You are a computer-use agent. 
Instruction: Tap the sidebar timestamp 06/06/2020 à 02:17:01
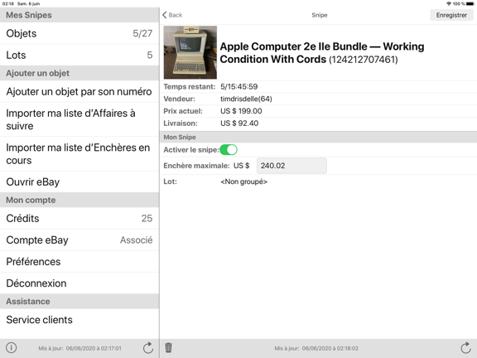point(94,348)
